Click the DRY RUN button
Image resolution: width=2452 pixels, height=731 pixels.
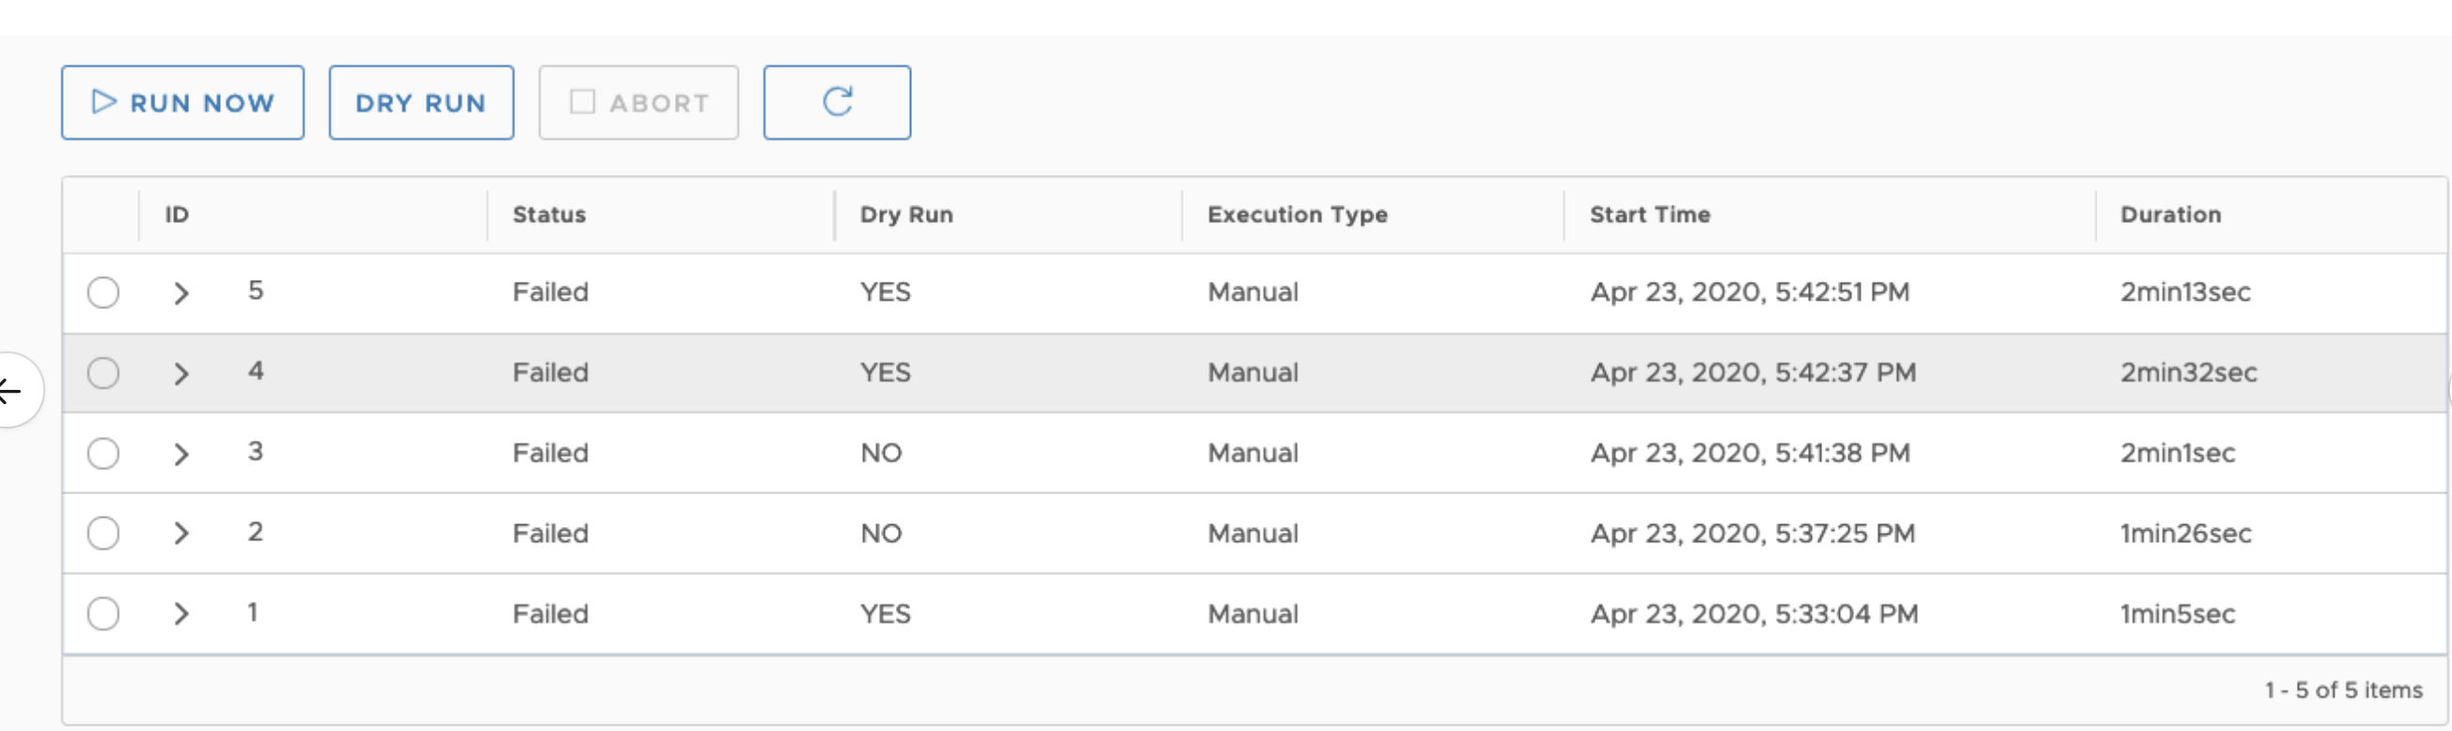click(x=420, y=101)
